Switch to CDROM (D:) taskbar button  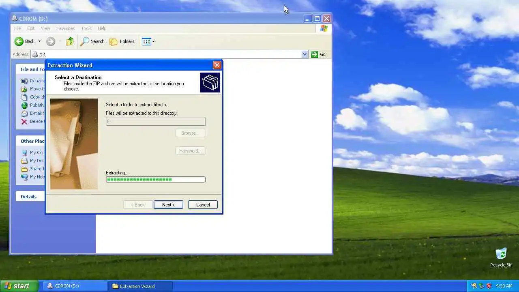pyautogui.click(x=75, y=286)
